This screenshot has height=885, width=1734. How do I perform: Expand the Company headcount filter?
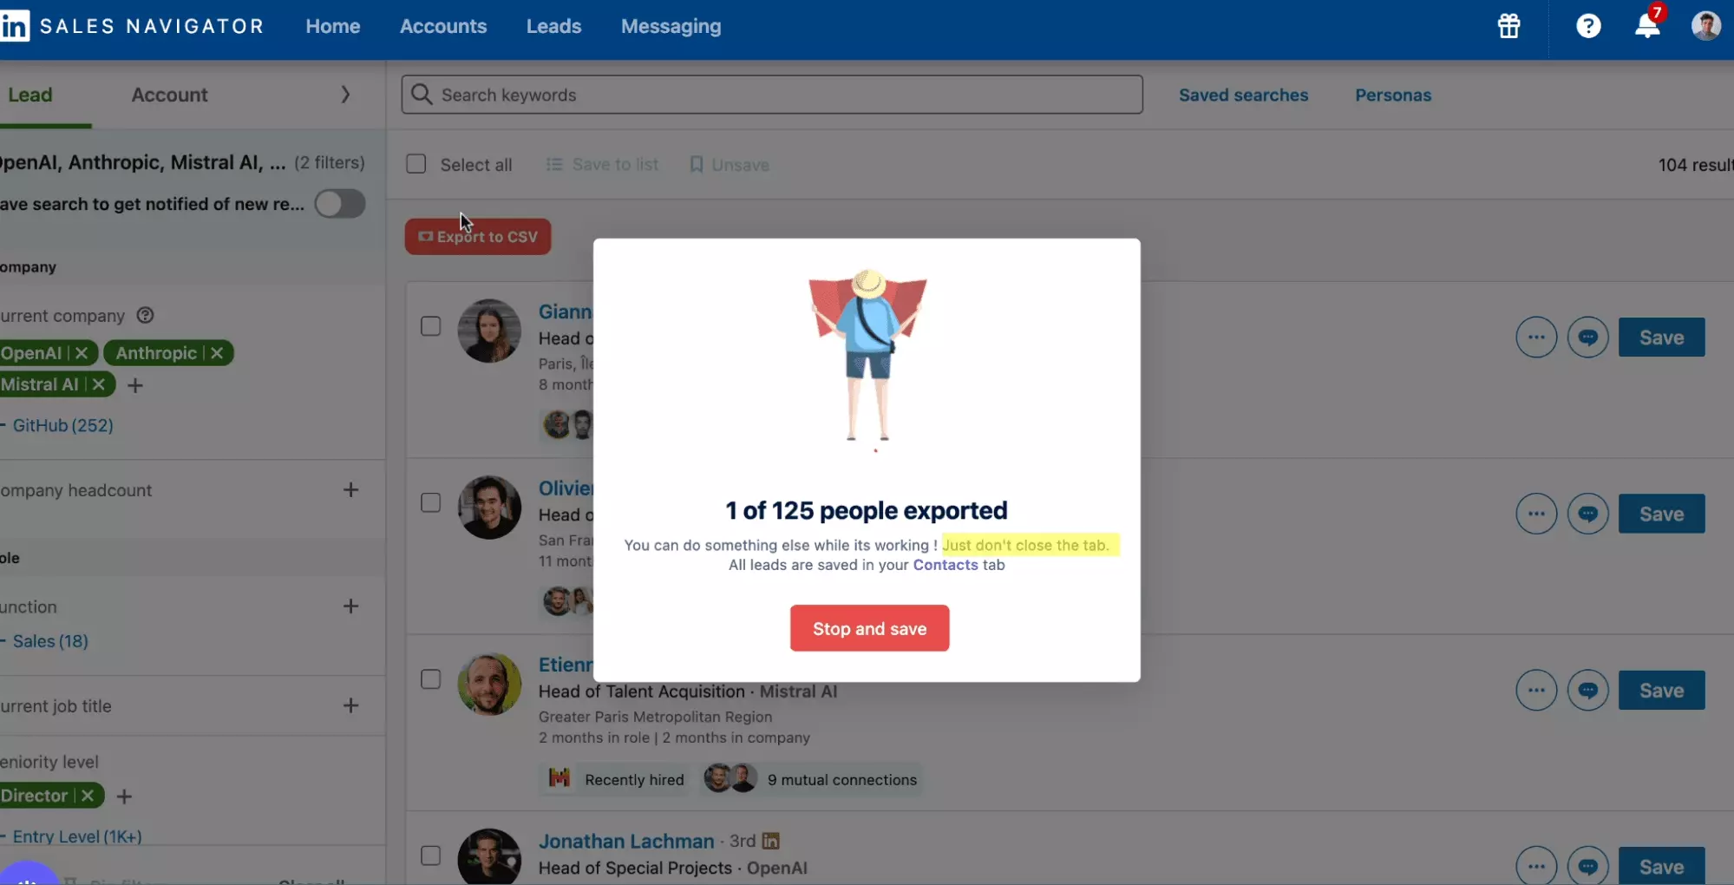pyautogui.click(x=350, y=490)
